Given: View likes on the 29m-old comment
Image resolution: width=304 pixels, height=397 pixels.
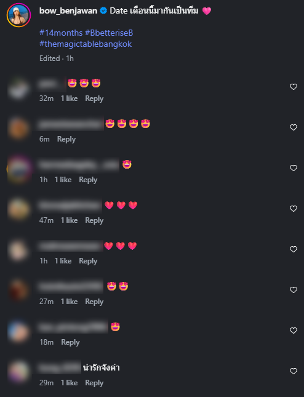Looking at the screenshot, I should pos(69,383).
